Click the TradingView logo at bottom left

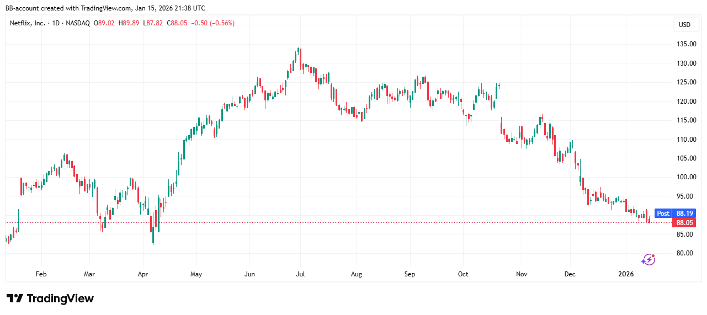(50, 298)
